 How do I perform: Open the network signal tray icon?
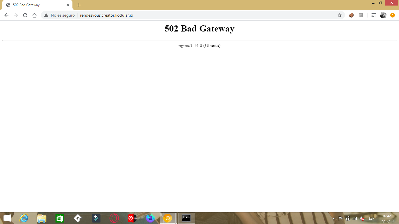click(x=355, y=218)
